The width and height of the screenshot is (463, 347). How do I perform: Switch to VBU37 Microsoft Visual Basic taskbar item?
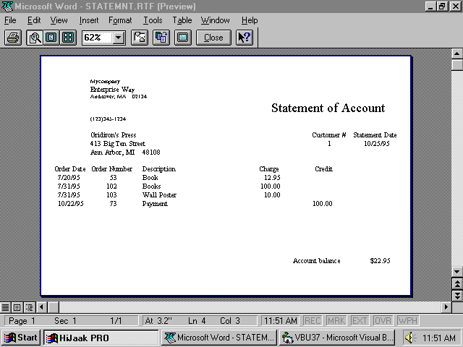(x=337, y=337)
